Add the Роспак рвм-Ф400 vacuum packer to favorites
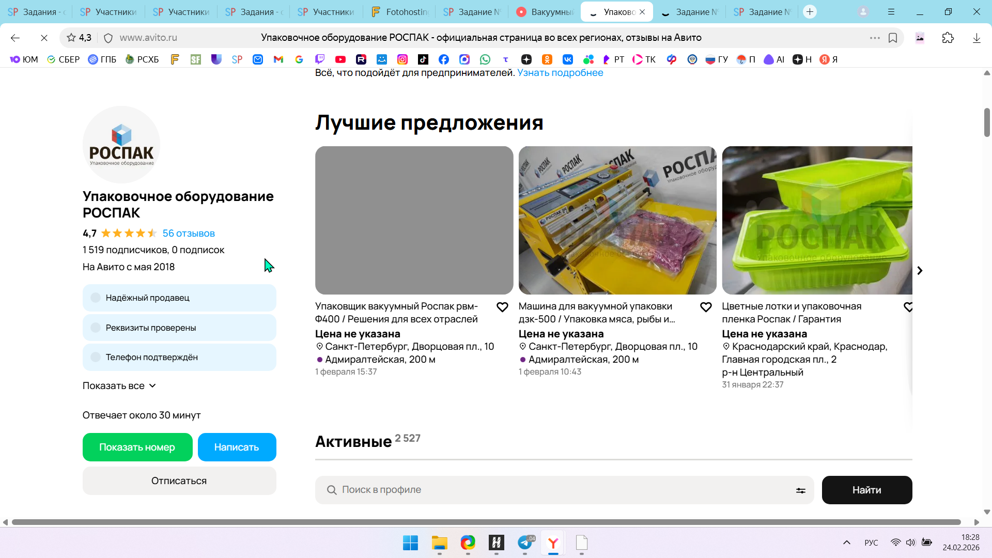The height and width of the screenshot is (558, 992). point(502,307)
